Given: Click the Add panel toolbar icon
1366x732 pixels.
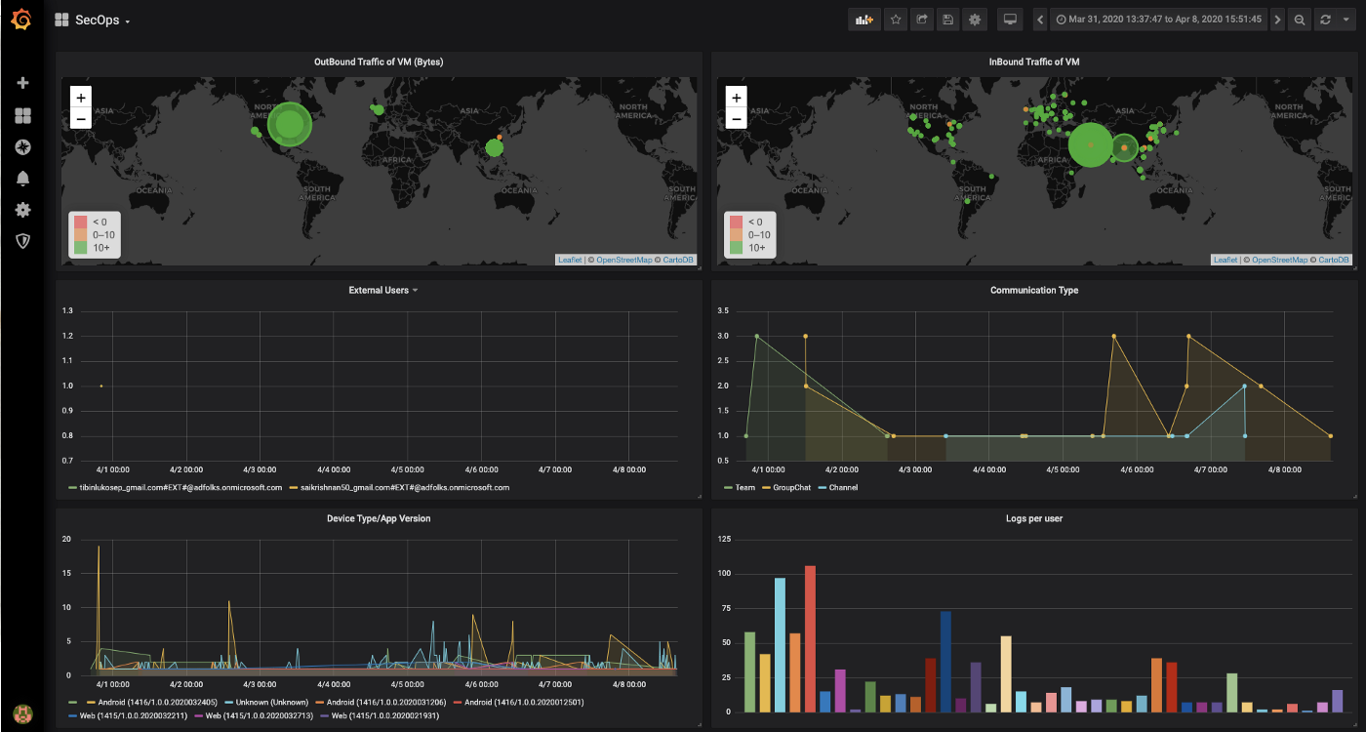Looking at the screenshot, I should click(864, 20).
